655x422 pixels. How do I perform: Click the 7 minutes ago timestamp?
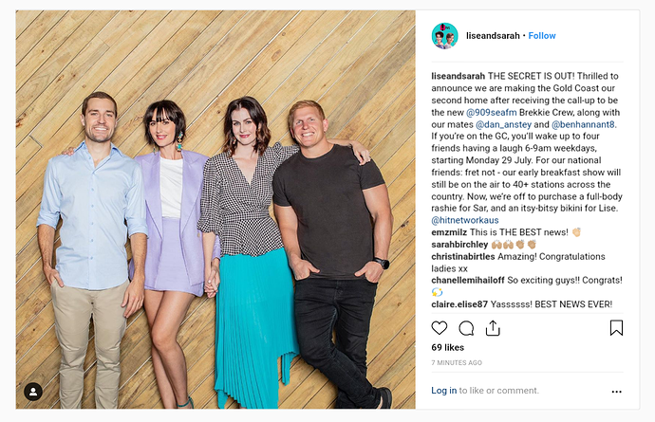[457, 362]
